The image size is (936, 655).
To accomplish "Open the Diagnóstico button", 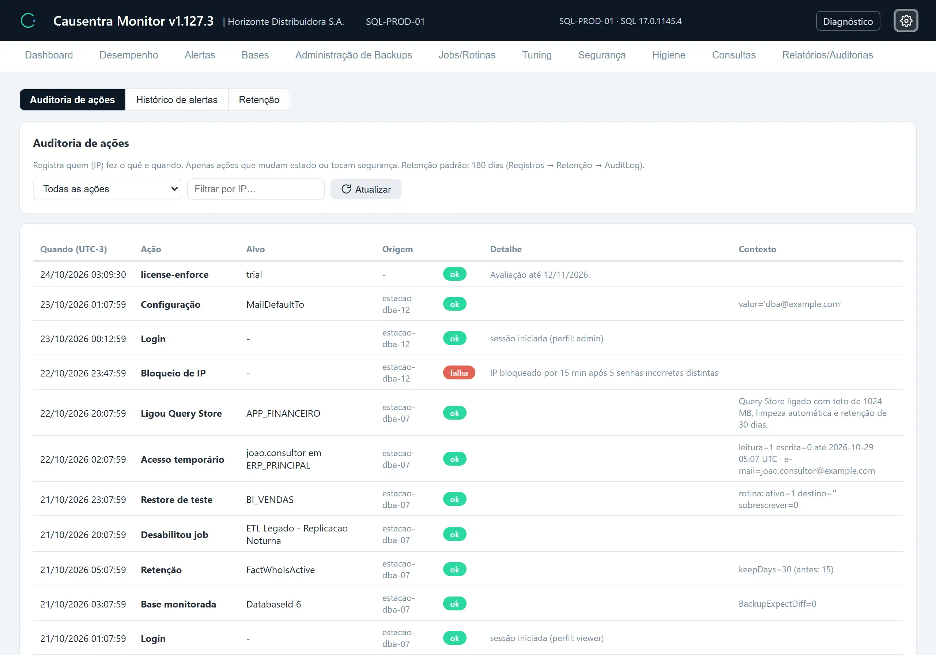I will pos(848,21).
